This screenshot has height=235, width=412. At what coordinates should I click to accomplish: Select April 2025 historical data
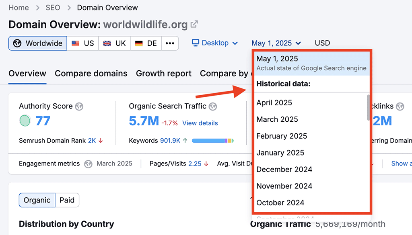tap(310, 102)
